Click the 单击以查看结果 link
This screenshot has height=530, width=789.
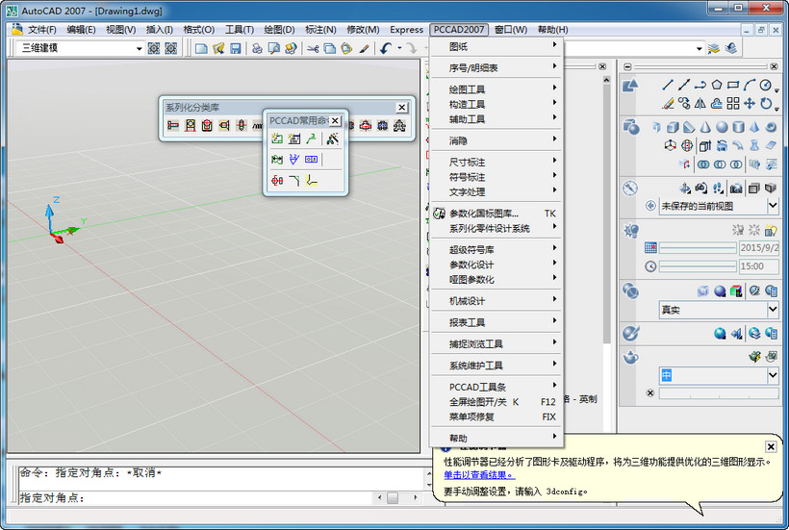478,474
